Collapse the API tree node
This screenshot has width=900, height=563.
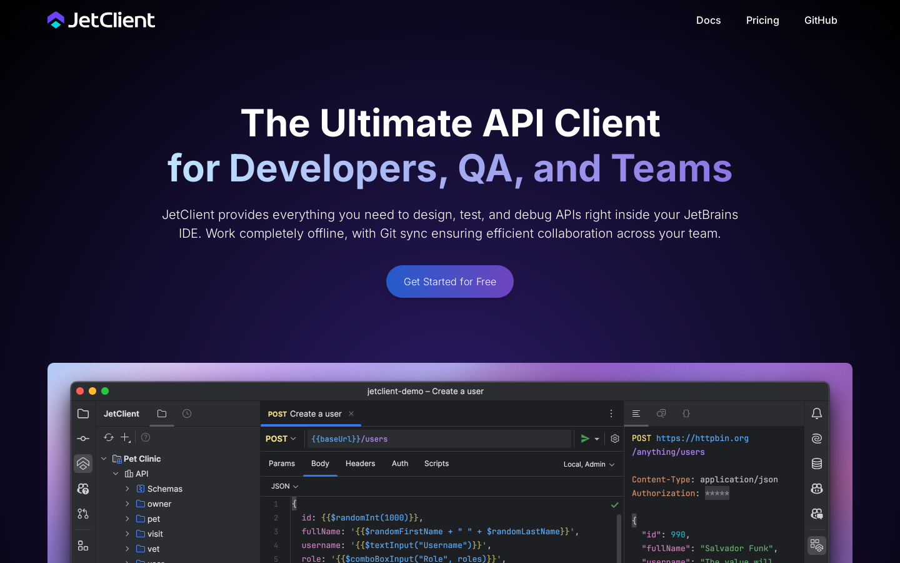[x=116, y=474]
